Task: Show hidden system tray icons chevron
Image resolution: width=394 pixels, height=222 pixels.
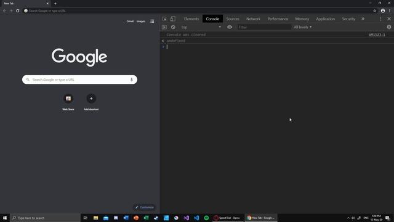Action: 348,218
